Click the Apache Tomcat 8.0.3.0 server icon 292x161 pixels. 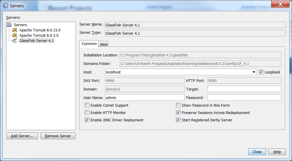click(15, 35)
